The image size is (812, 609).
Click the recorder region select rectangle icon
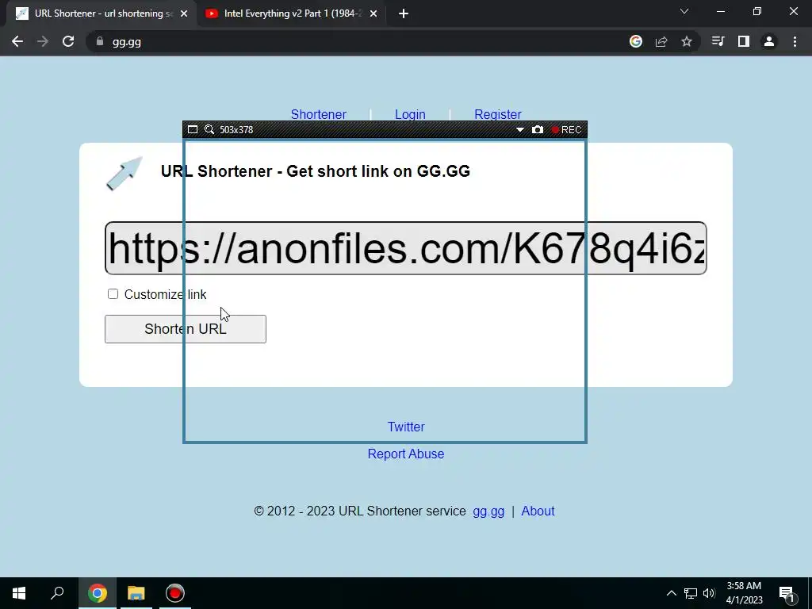(x=193, y=129)
